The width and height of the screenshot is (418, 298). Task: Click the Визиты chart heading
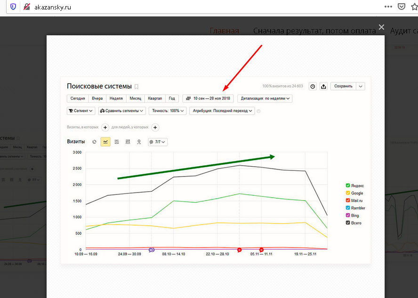[76, 142]
